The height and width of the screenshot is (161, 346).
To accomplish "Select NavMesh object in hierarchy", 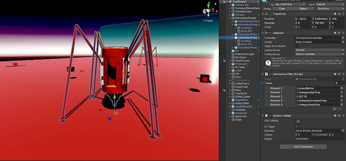I will [240, 57].
